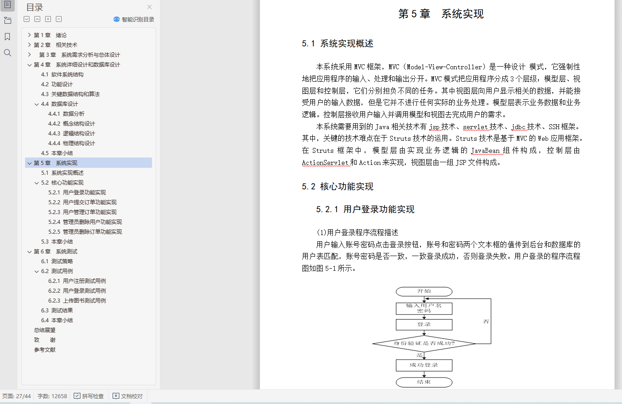The width and height of the screenshot is (622, 404).
Task: Select 4.4 数据库设计 outline entry
Action: tap(59, 104)
